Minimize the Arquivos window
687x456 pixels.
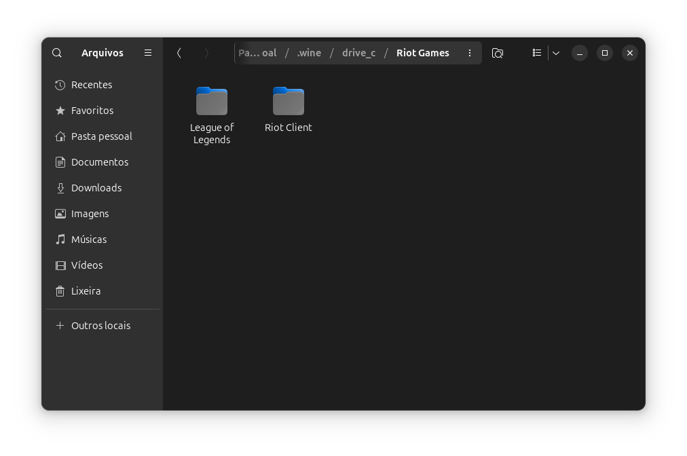(x=580, y=53)
